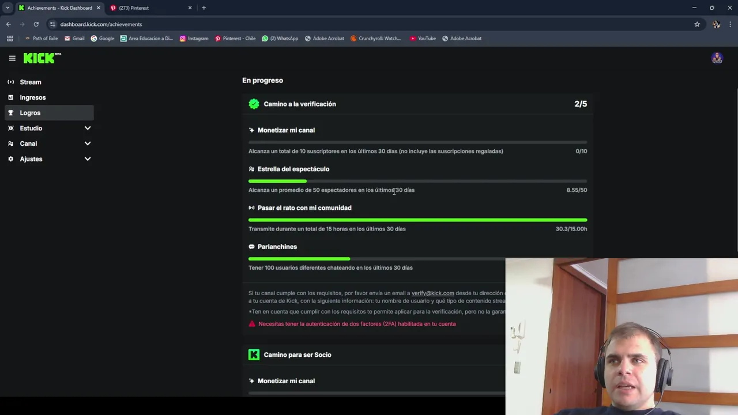This screenshot has width=738, height=415.
Task: Click the 30.3/15.00h hours value
Action: point(571,229)
